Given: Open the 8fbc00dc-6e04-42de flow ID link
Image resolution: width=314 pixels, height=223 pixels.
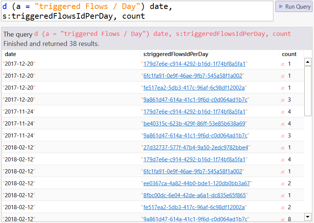Looking at the screenshot, I should pyautogui.click(x=194, y=195).
